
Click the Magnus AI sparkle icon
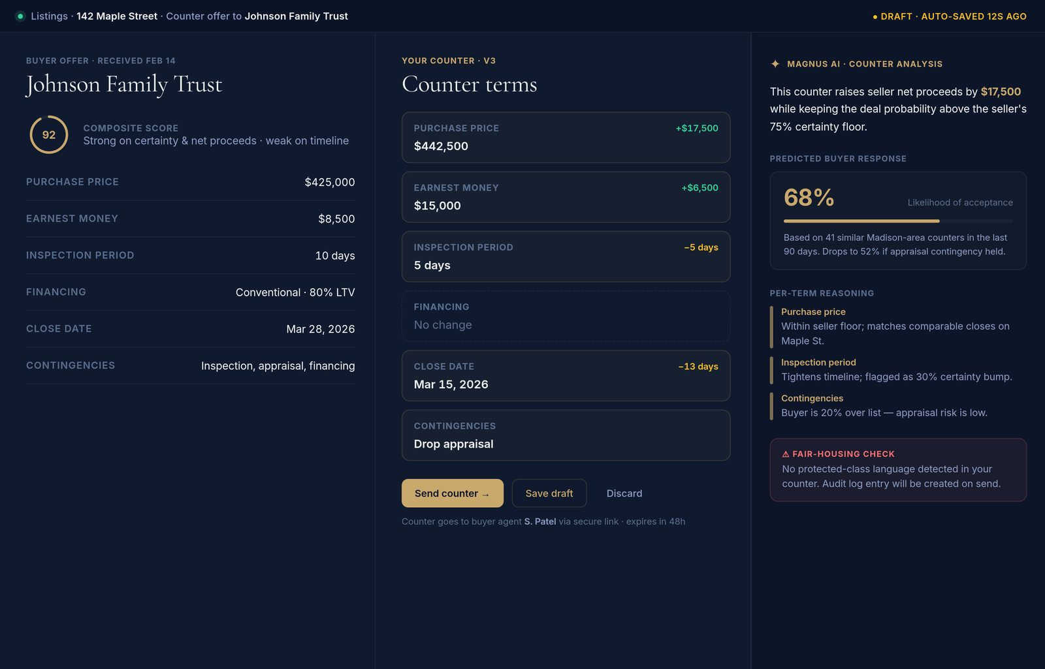775,64
